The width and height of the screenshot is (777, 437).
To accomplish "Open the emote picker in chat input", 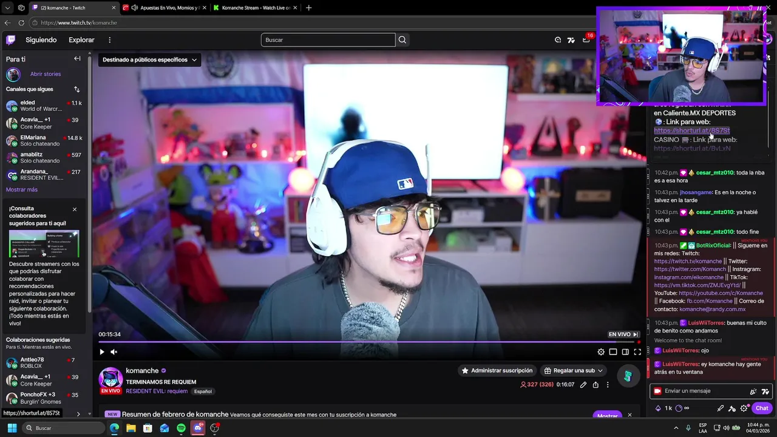I will tap(753, 391).
